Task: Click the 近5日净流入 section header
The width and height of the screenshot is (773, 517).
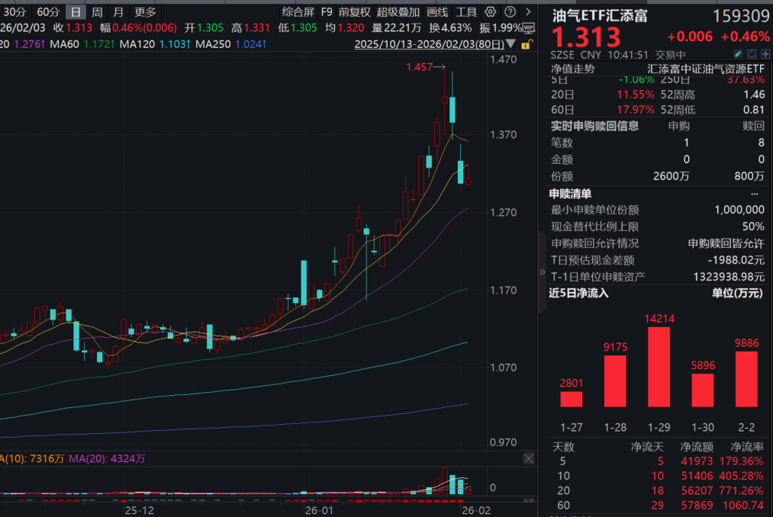Action: (x=578, y=294)
